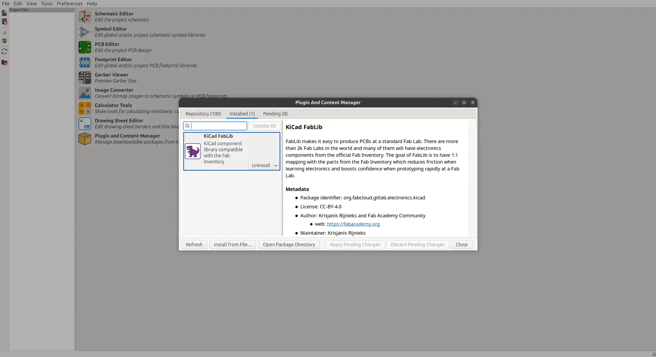656x357 pixels.
Task: Click Open Package Directory button
Action: tap(289, 244)
